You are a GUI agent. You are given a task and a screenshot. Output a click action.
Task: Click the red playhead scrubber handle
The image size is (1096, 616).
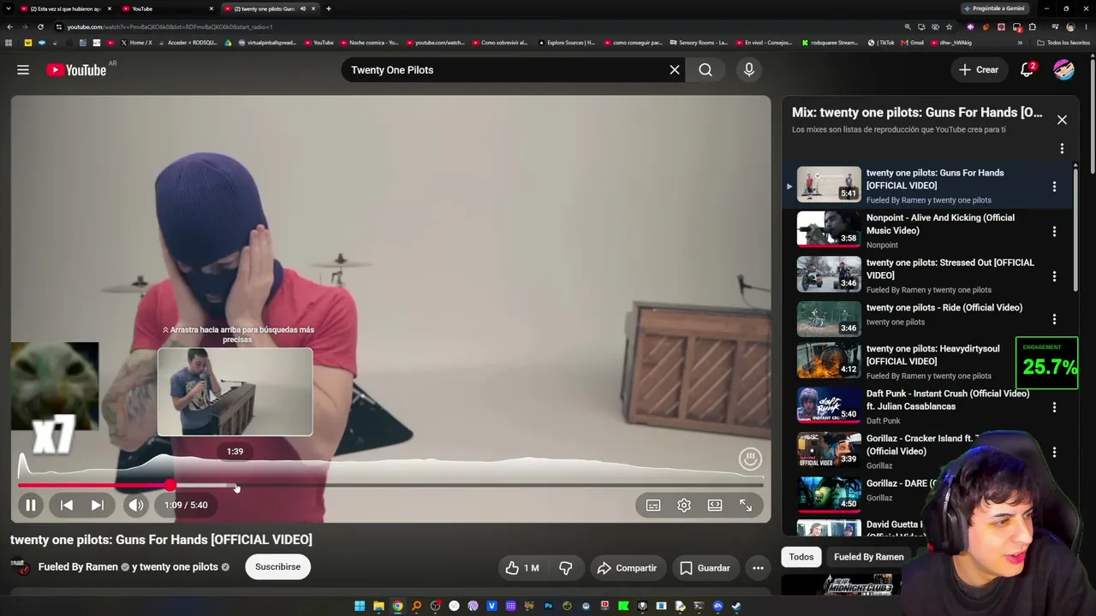170,486
